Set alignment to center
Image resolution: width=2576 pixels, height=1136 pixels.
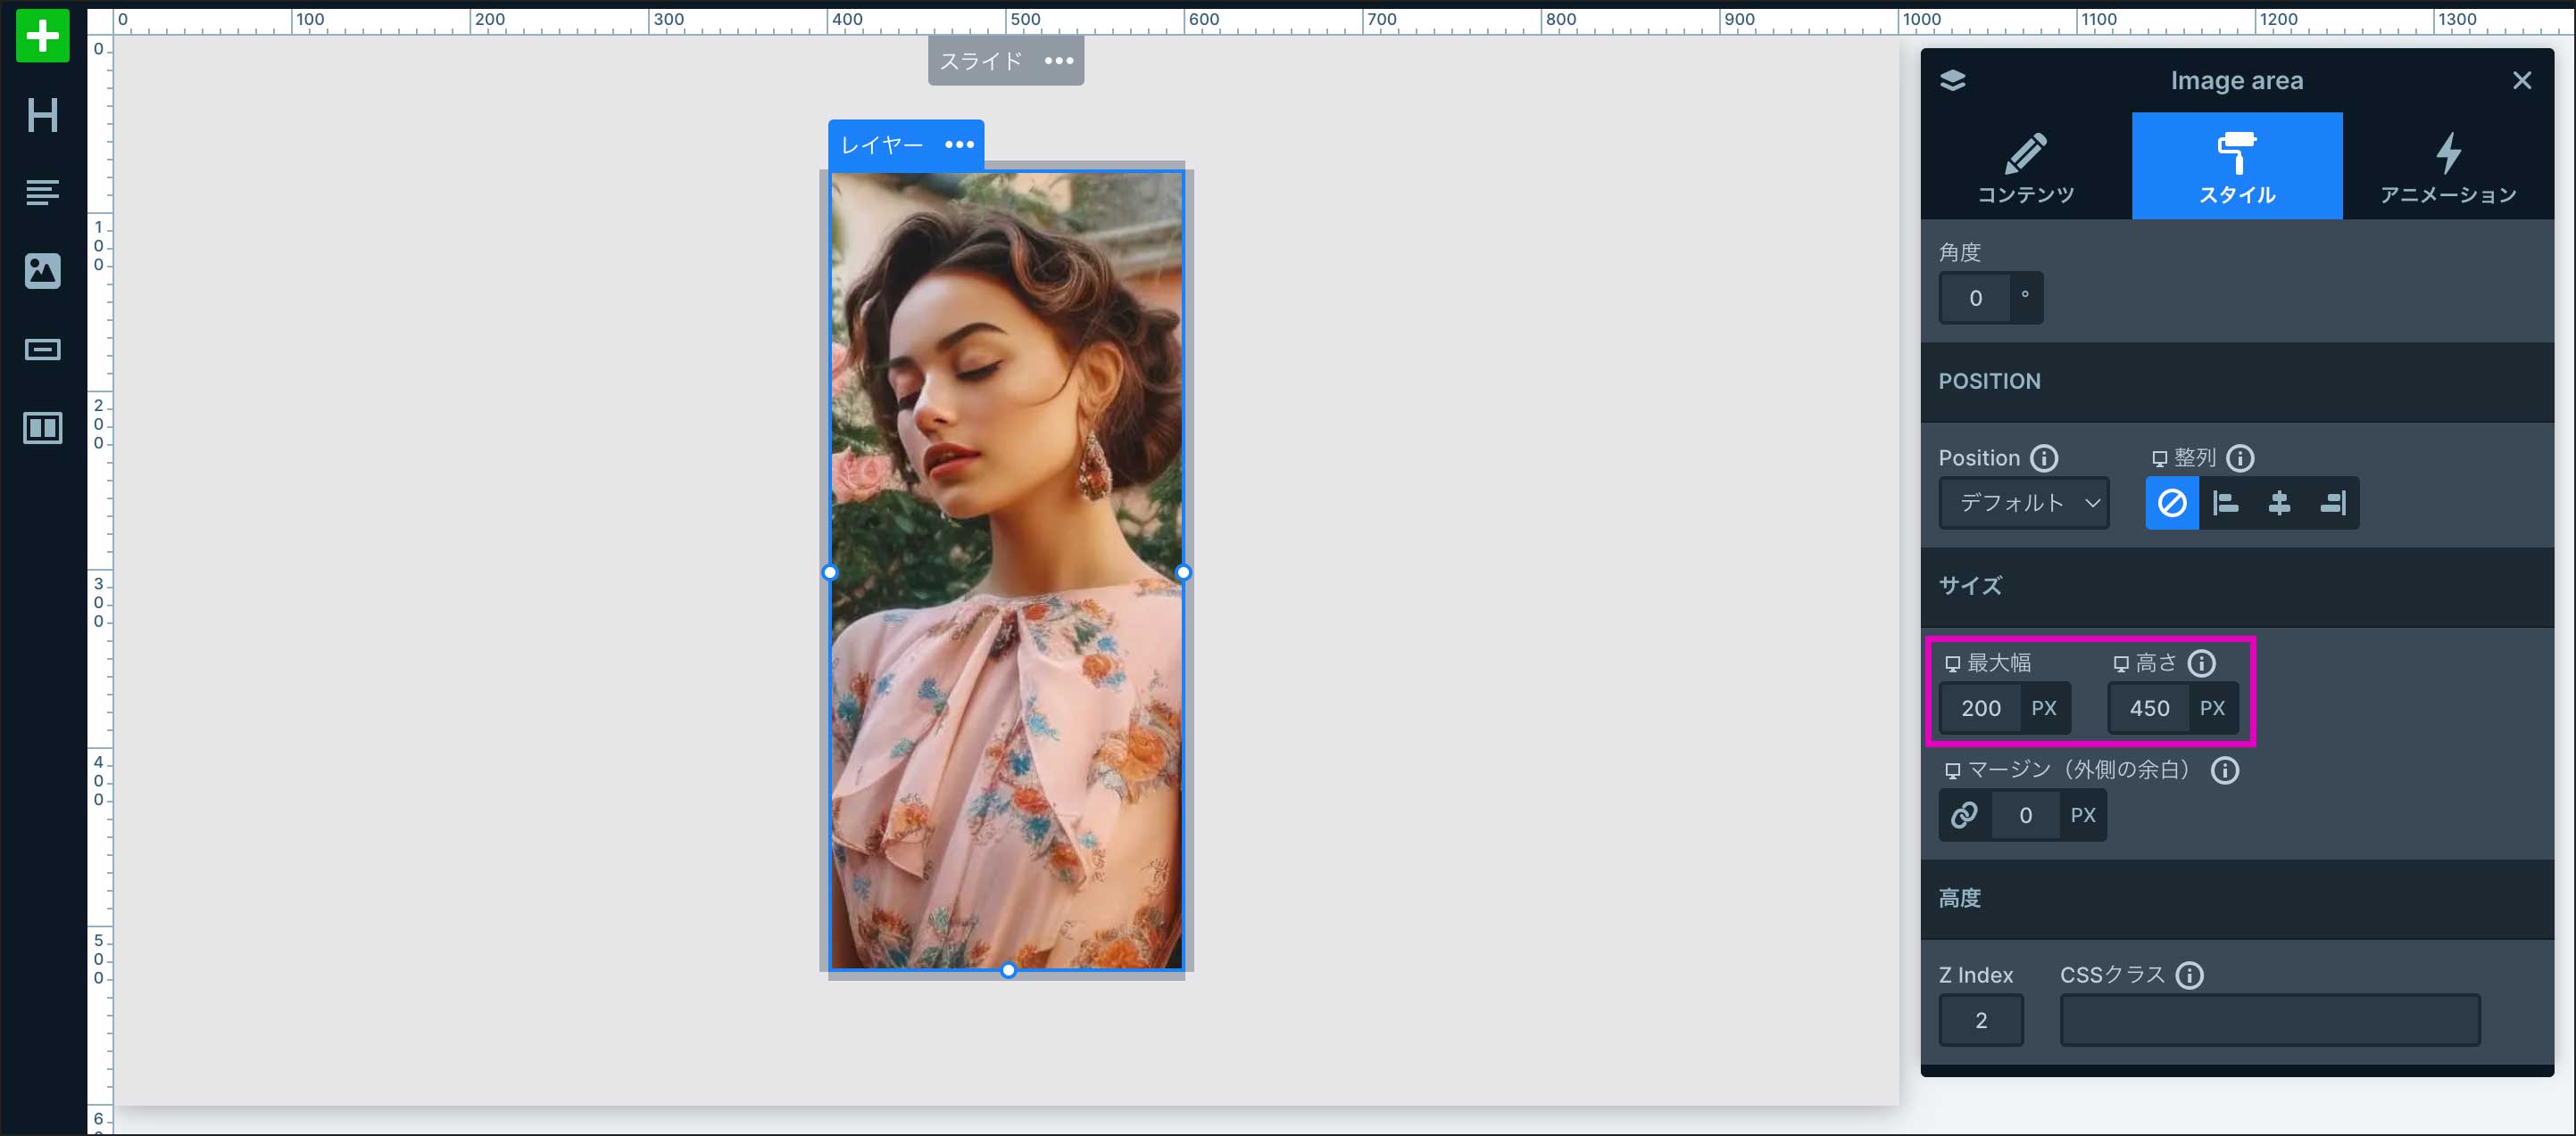click(x=2279, y=503)
